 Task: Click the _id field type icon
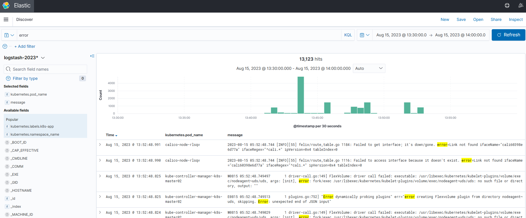tap(7, 199)
